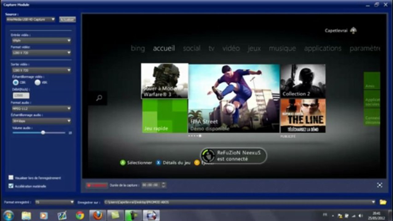Open the Action Center flag icon

[x=340, y=216]
